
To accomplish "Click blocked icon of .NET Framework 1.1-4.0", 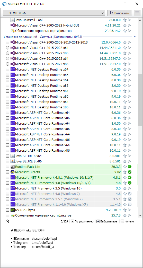I will pyautogui.click(x=130, y=204).
